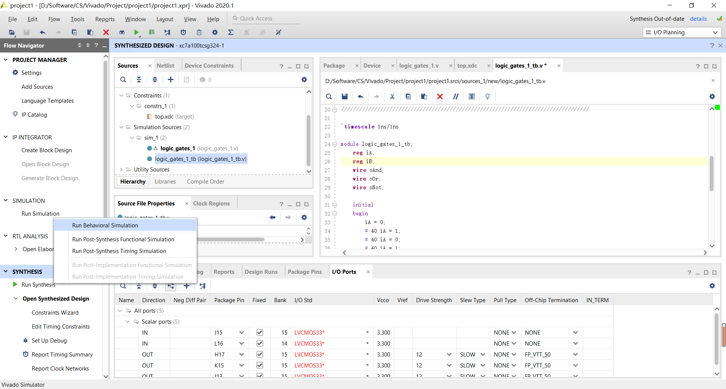Click the cut scissors icon in editor

392,97
